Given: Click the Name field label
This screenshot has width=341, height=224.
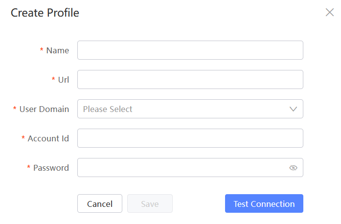Looking at the screenshot, I should 58,50.
